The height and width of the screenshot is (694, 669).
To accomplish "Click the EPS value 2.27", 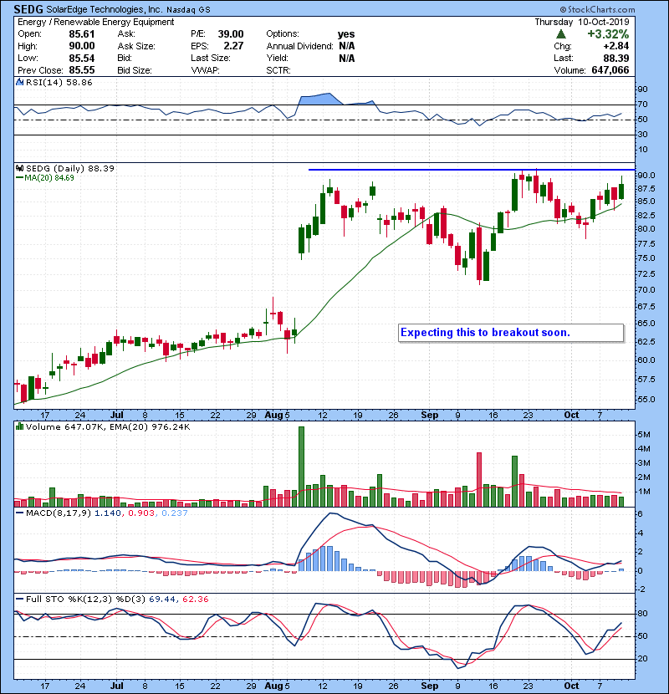I will (233, 46).
